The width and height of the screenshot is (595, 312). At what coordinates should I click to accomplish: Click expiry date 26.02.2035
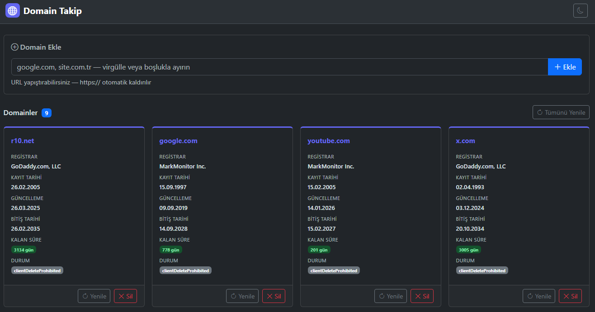26,229
